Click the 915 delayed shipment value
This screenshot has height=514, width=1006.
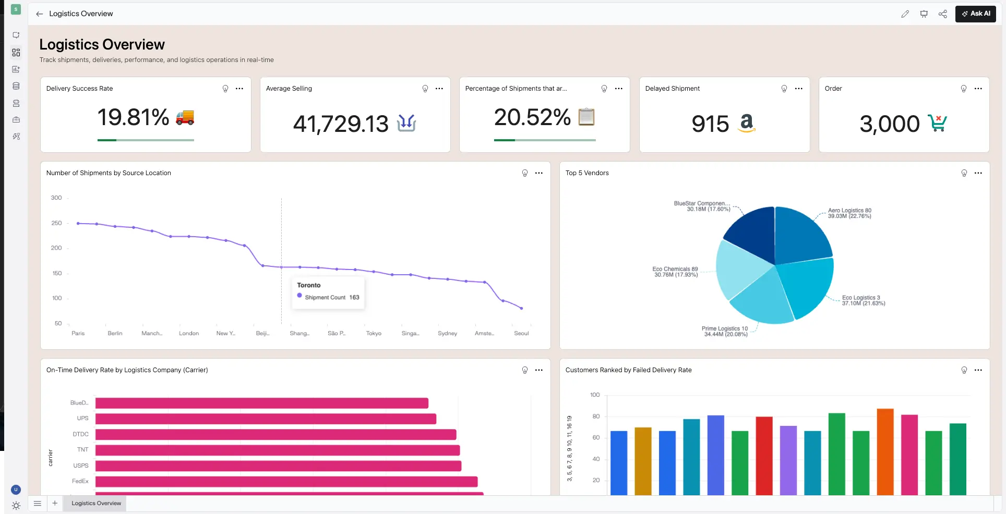710,124
